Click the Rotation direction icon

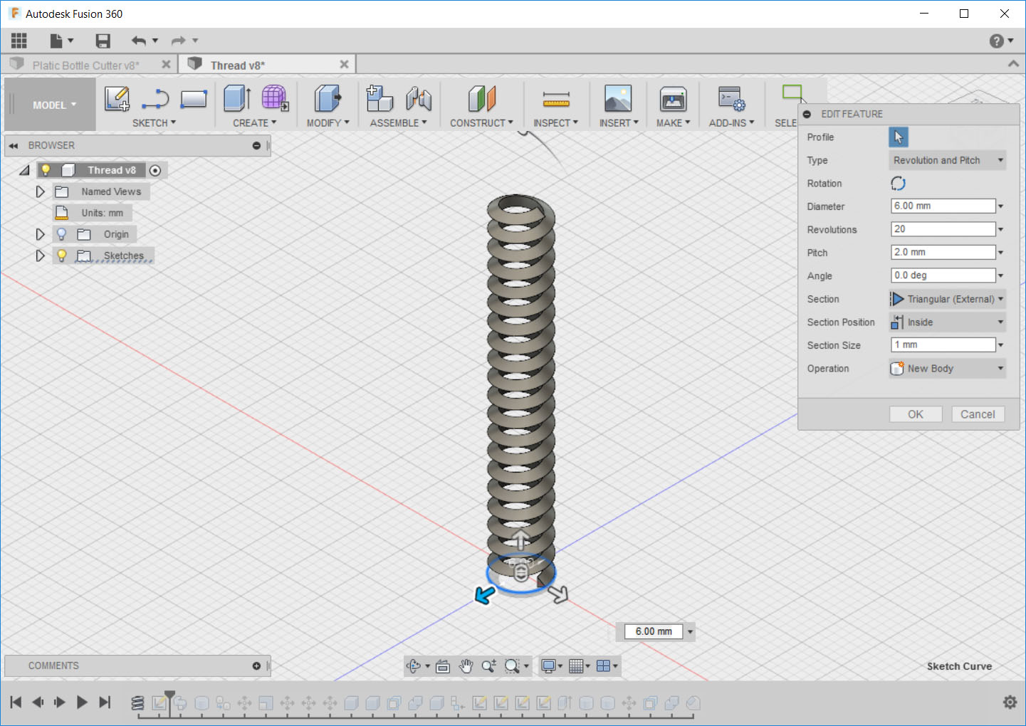tap(898, 184)
